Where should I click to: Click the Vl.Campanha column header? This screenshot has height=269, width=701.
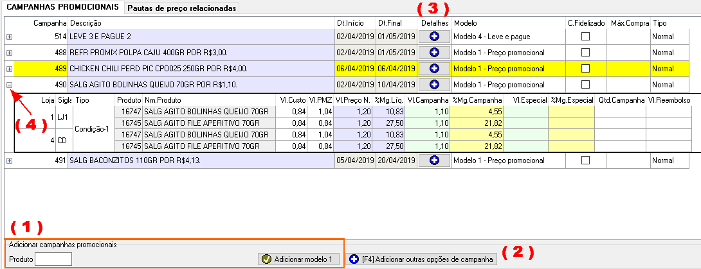[x=428, y=100]
